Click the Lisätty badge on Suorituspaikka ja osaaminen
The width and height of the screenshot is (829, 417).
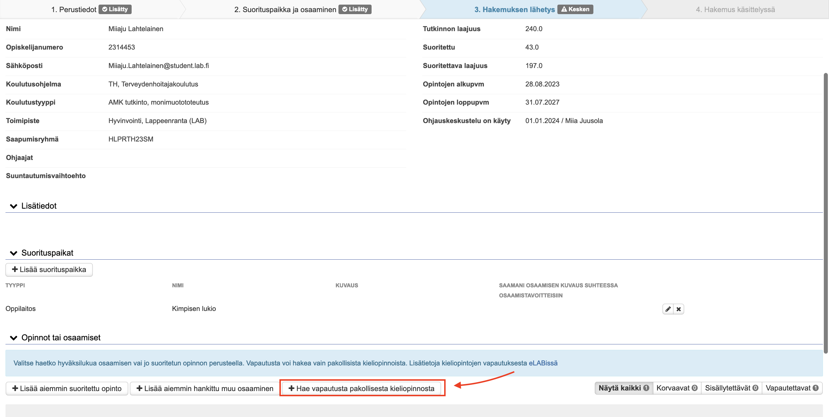[355, 9]
